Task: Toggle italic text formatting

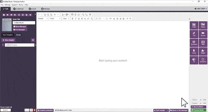Action: 76,19
